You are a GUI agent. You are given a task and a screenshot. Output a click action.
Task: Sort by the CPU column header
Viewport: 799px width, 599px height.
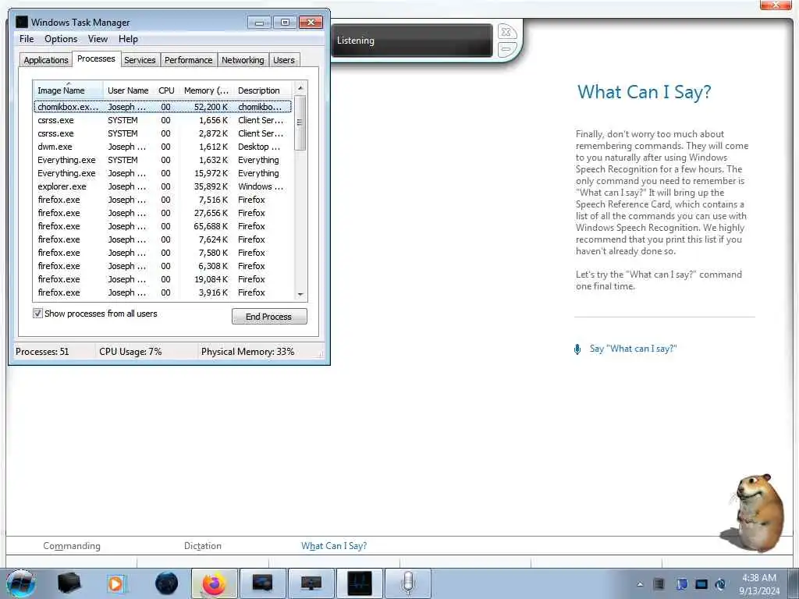(x=167, y=90)
